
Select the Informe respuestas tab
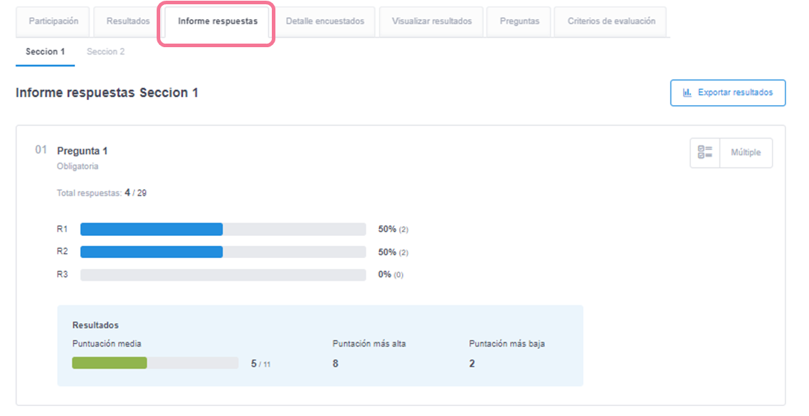pos(217,21)
